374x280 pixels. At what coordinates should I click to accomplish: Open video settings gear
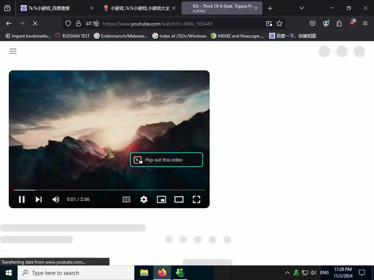point(144,199)
